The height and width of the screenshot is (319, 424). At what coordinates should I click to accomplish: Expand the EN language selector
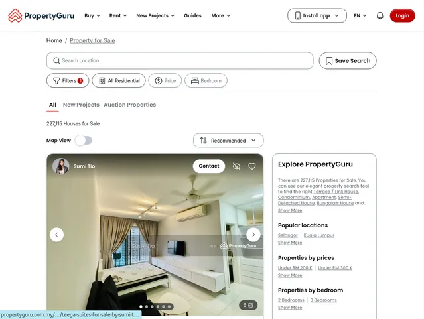click(360, 15)
